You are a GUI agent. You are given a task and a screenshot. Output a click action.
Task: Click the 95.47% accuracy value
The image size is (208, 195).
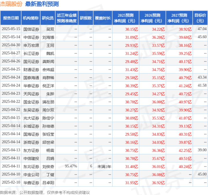(71, 166)
